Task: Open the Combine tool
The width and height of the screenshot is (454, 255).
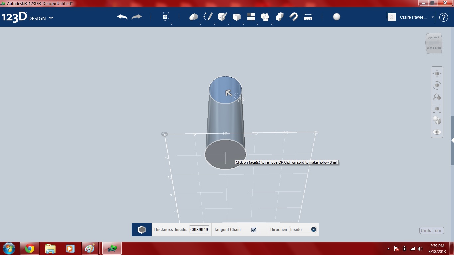Action: pos(280,17)
